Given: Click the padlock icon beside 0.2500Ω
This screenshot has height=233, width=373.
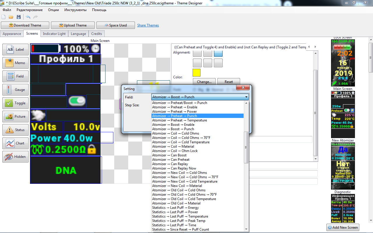Looking at the screenshot, I should (x=92, y=150).
